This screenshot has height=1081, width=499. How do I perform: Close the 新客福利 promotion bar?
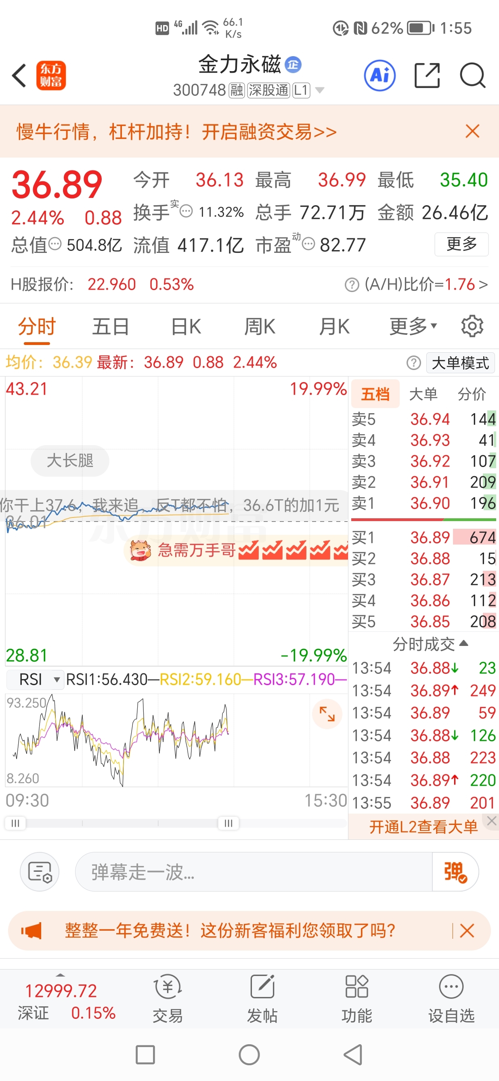tap(467, 931)
